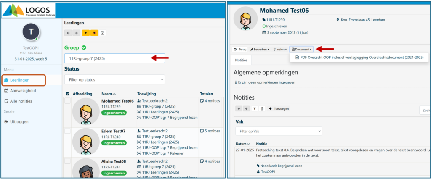Click the green check icon next to Groep
This screenshot has height=179, width=431.
[x=84, y=47]
